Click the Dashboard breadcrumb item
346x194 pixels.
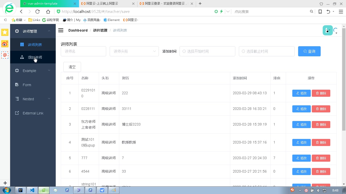pyautogui.click(x=78, y=30)
